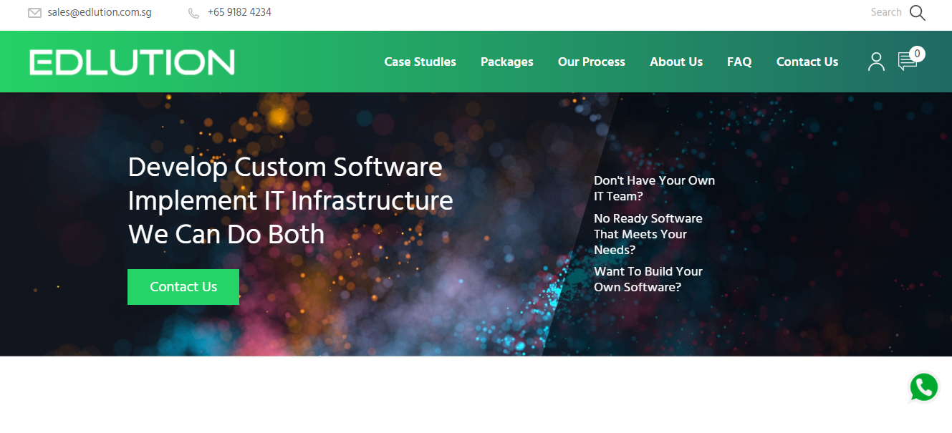Click "No Ready Software That Meets Your Needs?" text
Image resolution: width=952 pixels, height=433 pixels.
click(x=648, y=234)
